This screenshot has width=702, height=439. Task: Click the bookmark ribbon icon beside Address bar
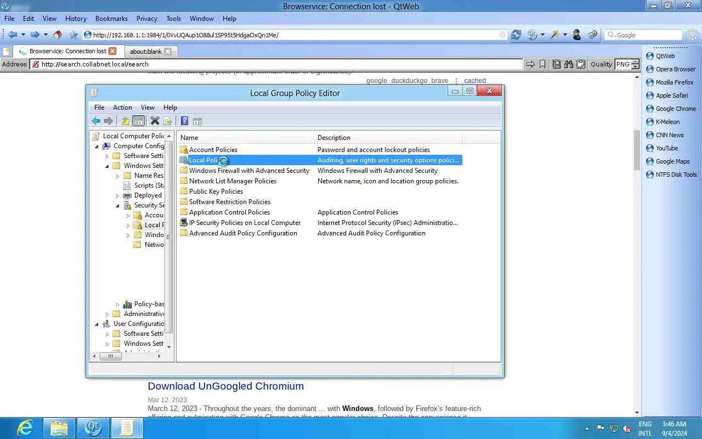coord(542,64)
